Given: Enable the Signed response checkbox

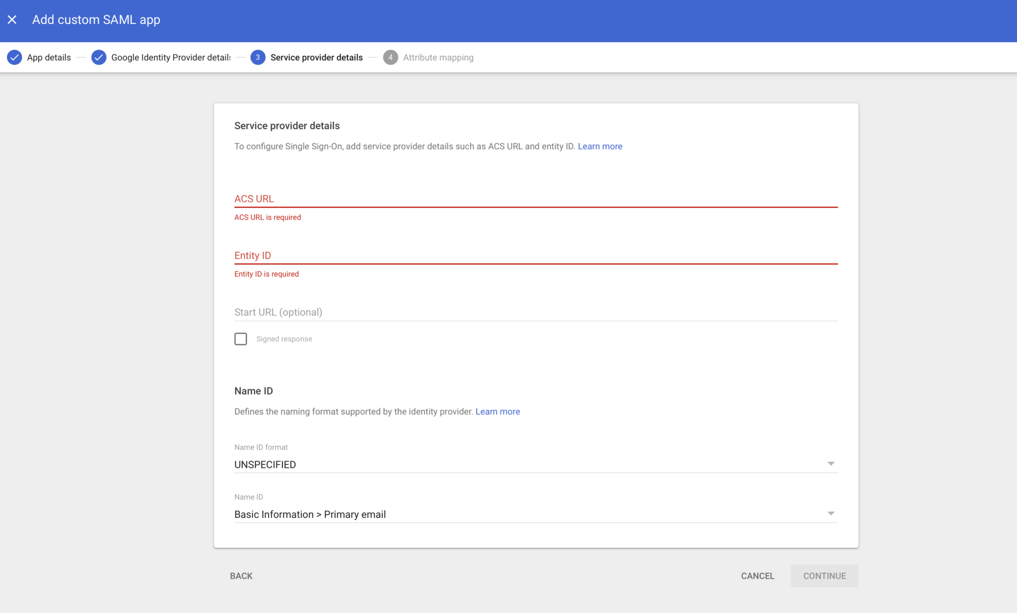Looking at the screenshot, I should tap(241, 339).
